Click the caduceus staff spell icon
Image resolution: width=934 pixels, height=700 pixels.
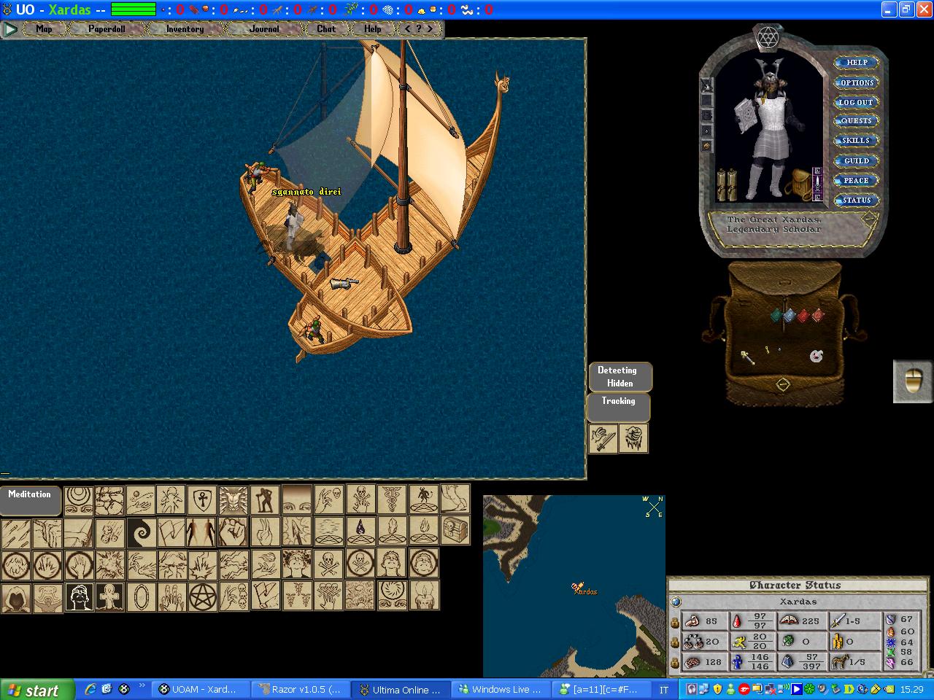click(x=393, y=500)
